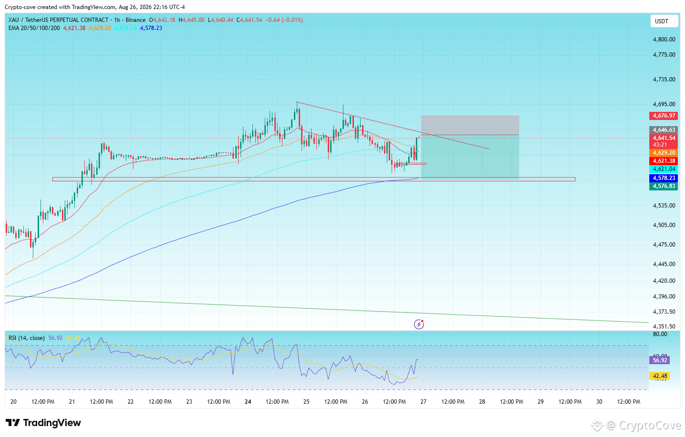Image resolution: width=685 pixels, height=437 pixels.
Task: Click the 4,775.00 price scale label
Action: (x=664, y=55)
